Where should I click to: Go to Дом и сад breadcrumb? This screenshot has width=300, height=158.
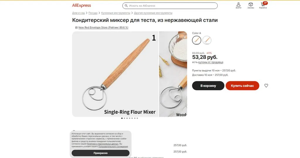[x=78, y=13]
